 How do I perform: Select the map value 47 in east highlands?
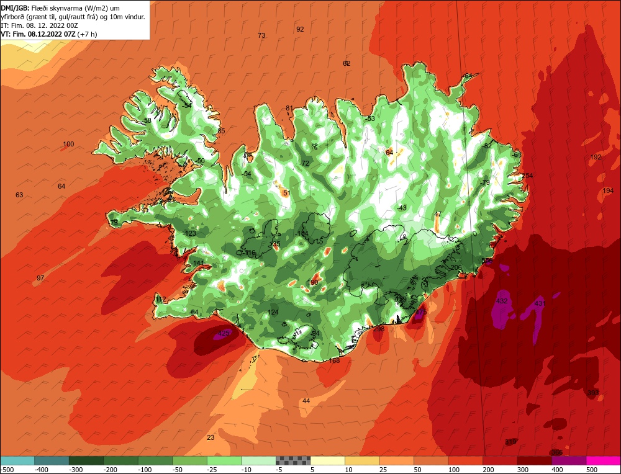(438, 214)
